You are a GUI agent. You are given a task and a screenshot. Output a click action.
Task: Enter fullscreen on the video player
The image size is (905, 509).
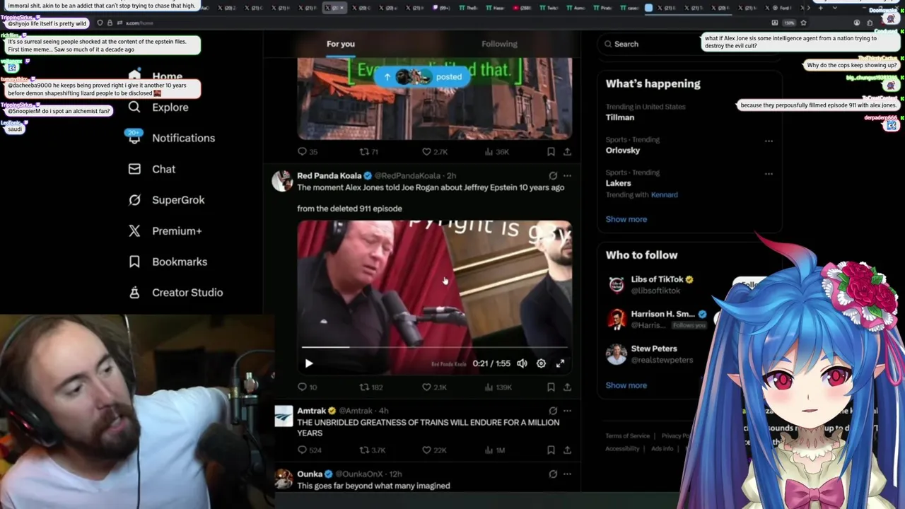coord(560,363)
